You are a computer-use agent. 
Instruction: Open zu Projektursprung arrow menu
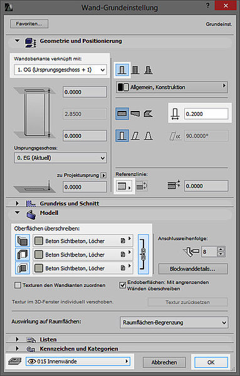coord(103,175)
